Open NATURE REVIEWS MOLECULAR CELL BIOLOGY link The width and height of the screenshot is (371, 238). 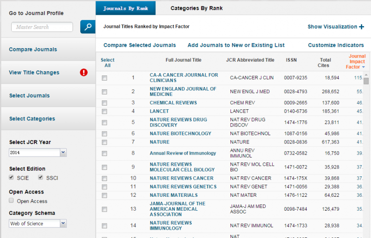point(182,167)
